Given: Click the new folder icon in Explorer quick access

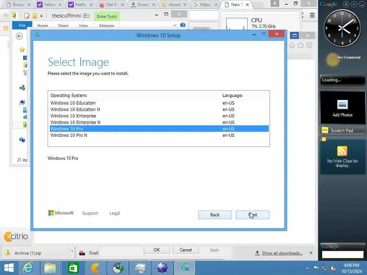Looking at the screenshot, I should 35,16.
